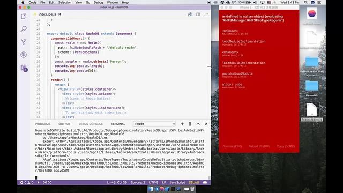Viewport: 343px width, 193px height.
Task: Click the Finder icon in the Dock
Action: tap(151, 189)
